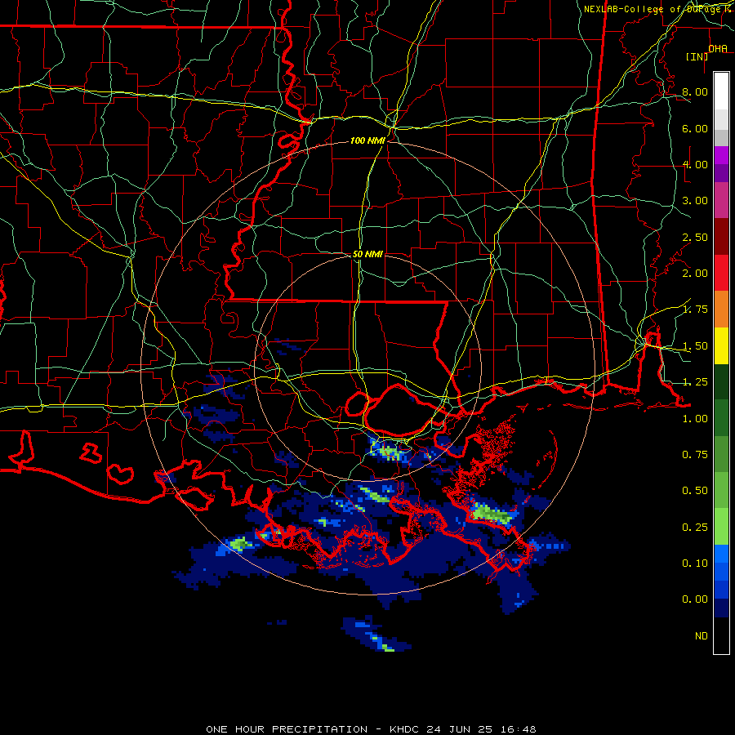Pick the black ND swatch on the scale
The width and height of the screenshot is (735, 735).
721,635
